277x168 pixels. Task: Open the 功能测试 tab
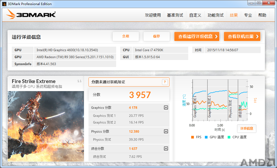point(216,15)
